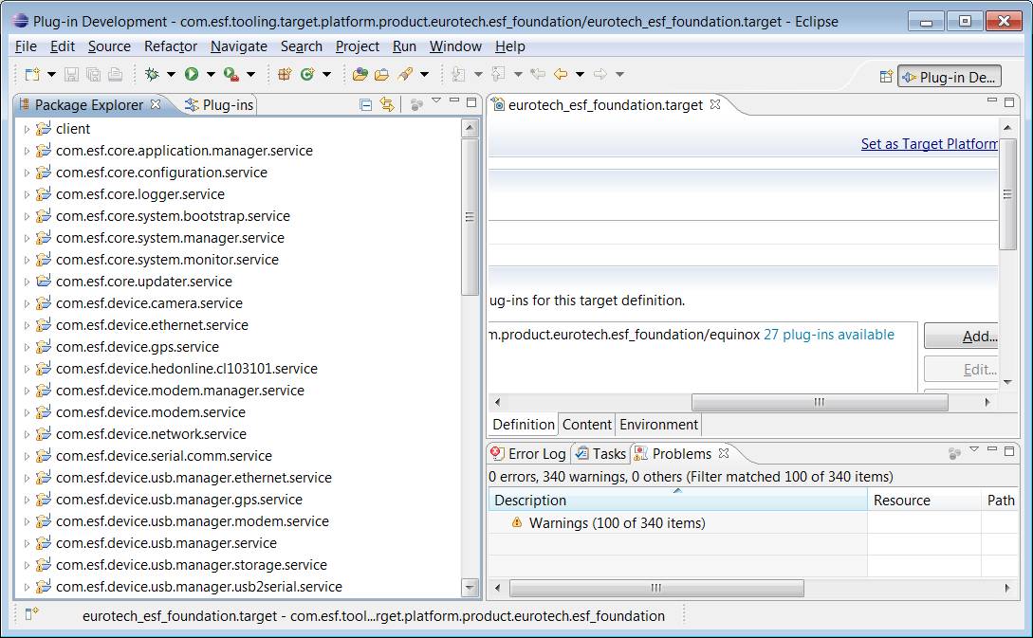
Task: Select the com.esf.device.gps.service project
Action: pos(137,347)
